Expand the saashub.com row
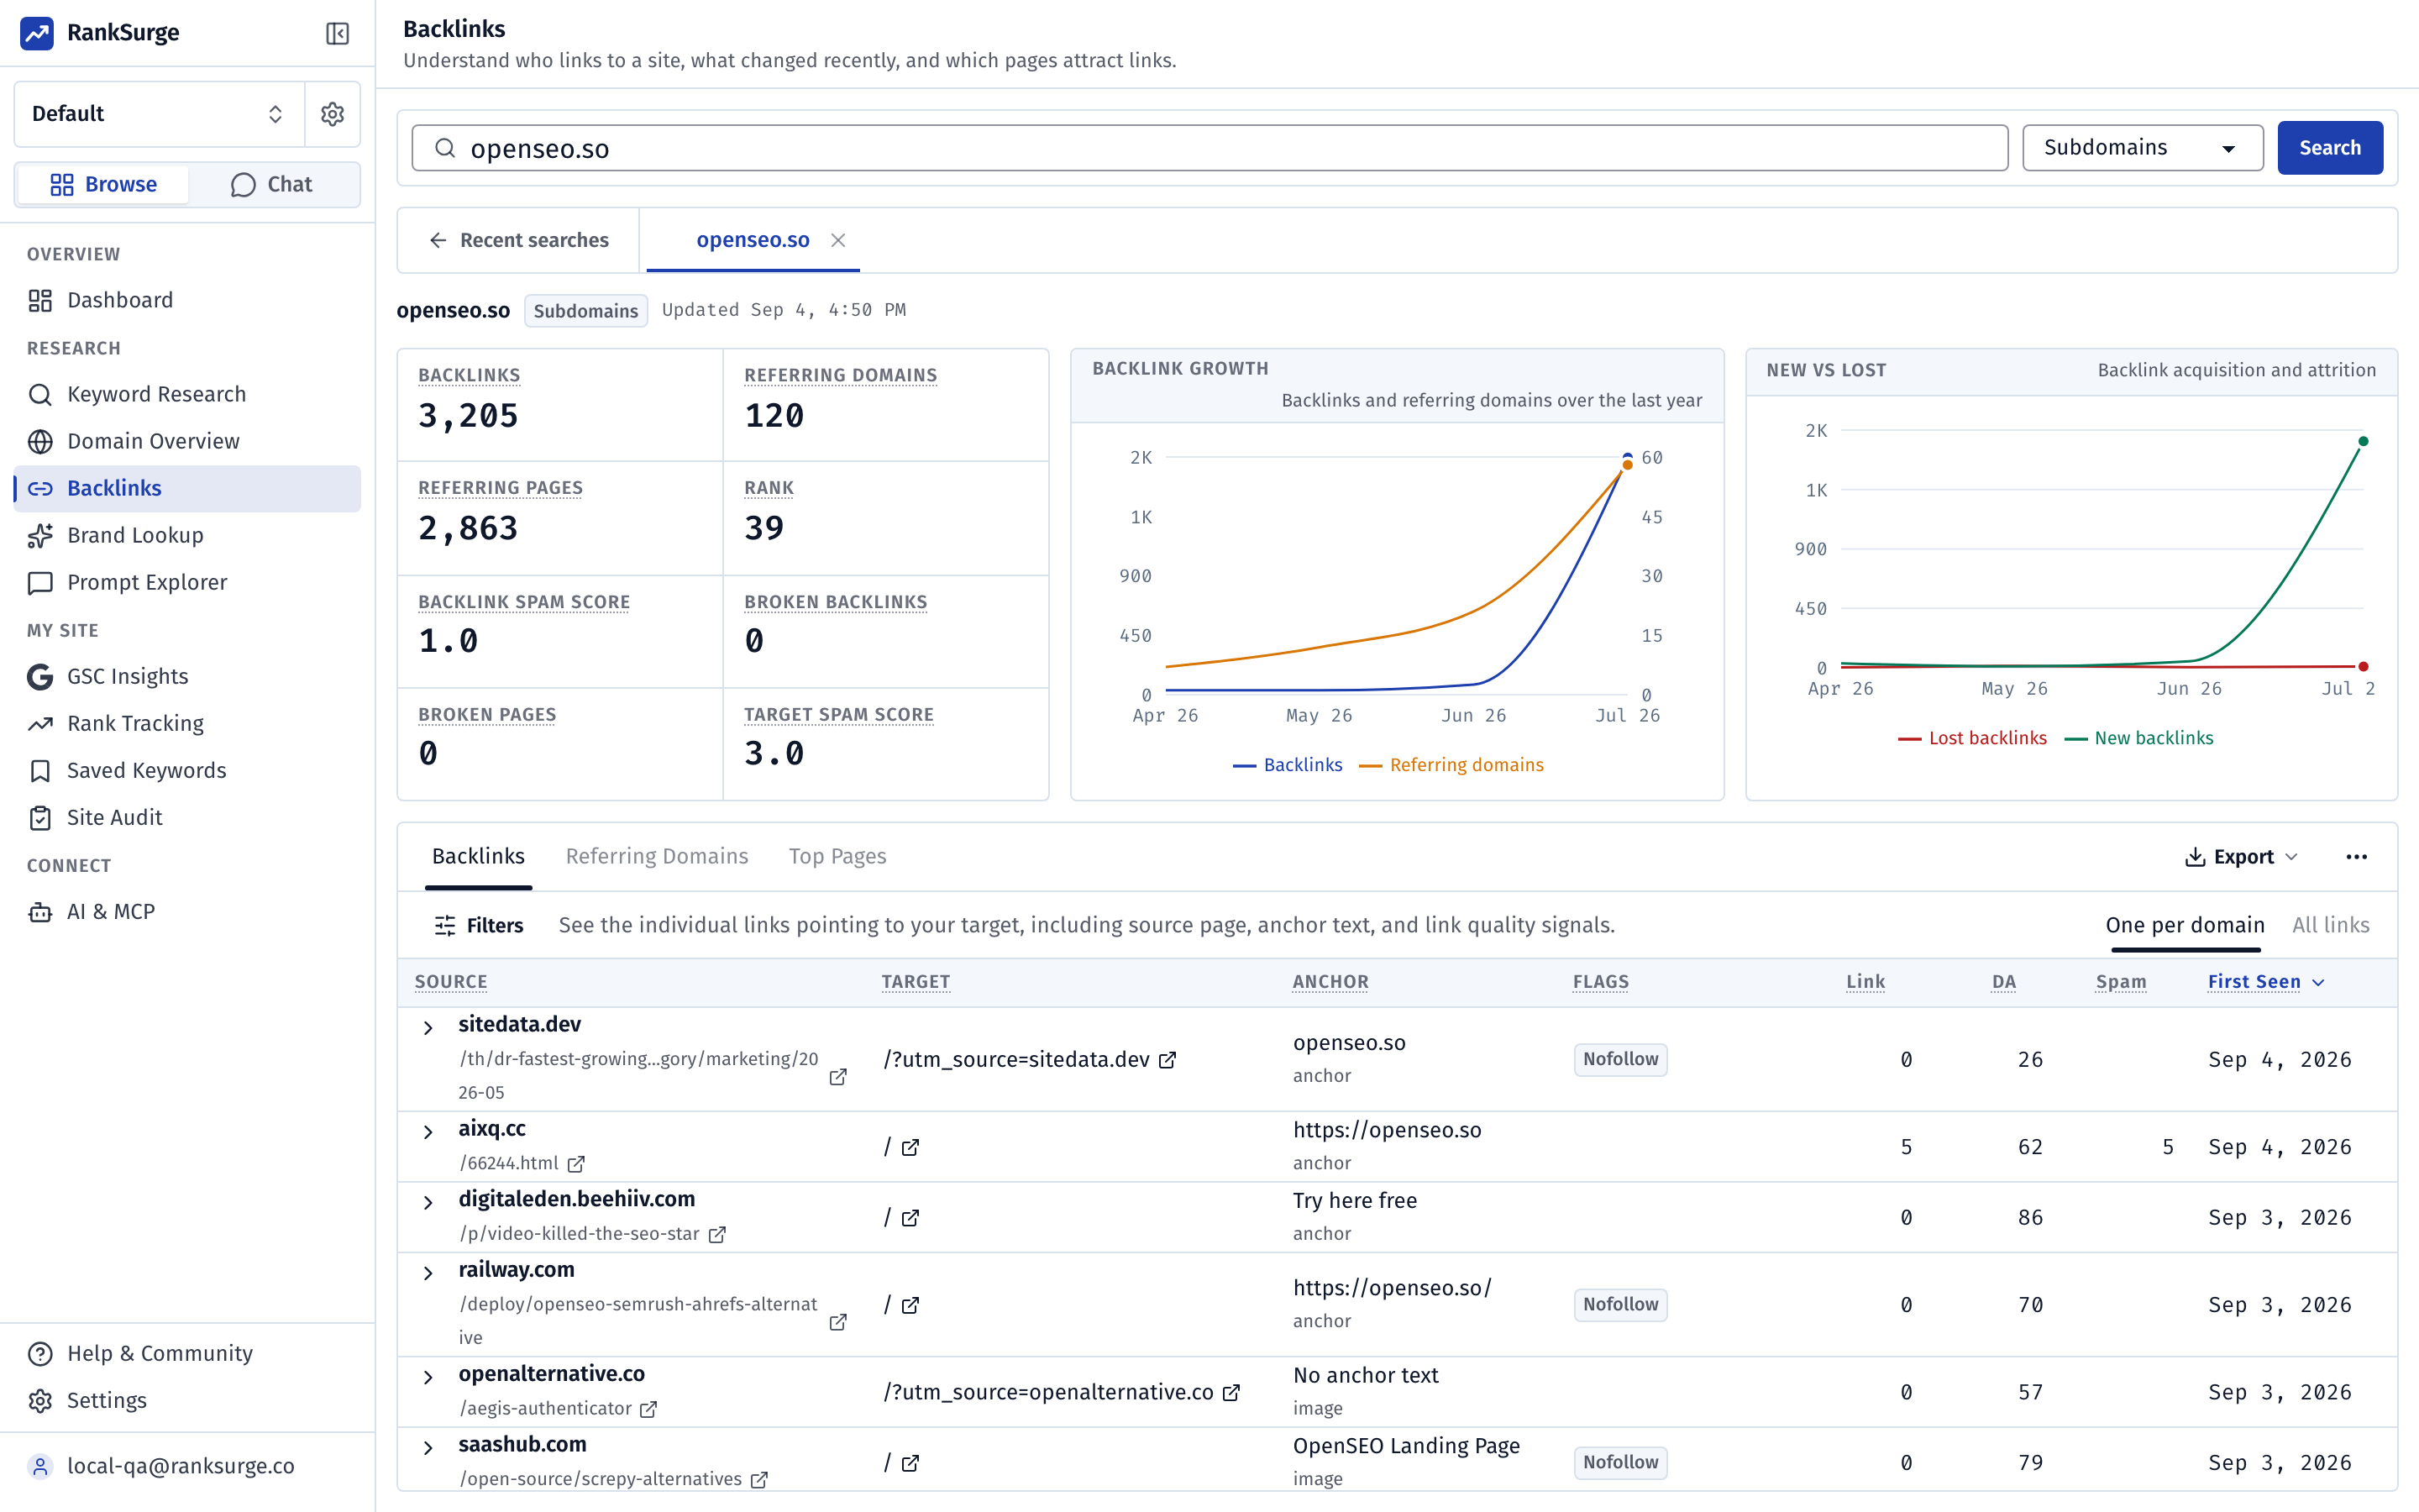 point(428,1448)
